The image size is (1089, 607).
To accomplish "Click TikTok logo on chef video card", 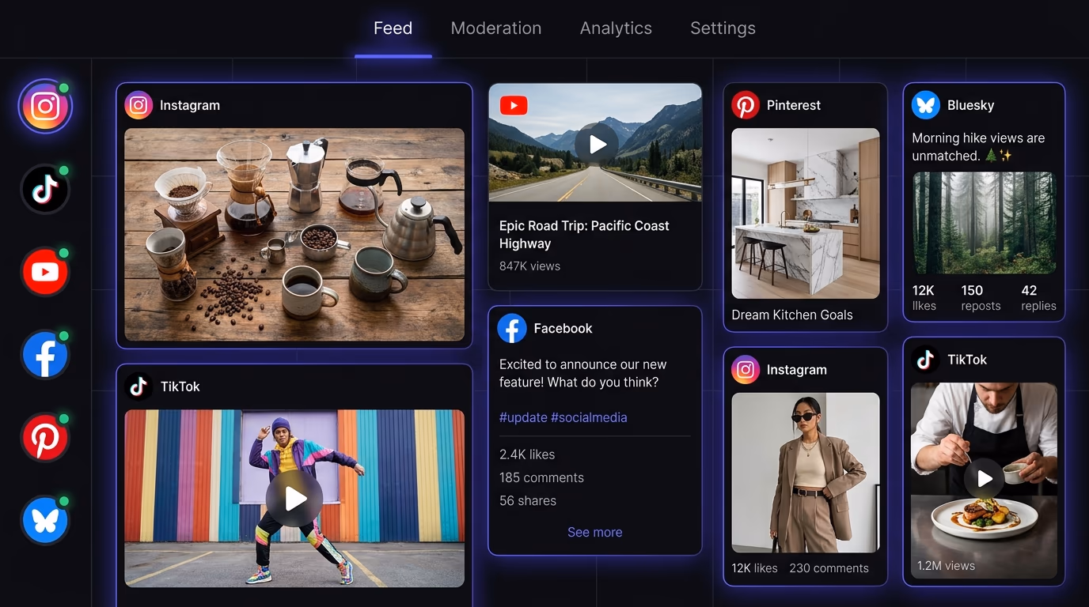I will pyautogui.click(x=925, y=360).
